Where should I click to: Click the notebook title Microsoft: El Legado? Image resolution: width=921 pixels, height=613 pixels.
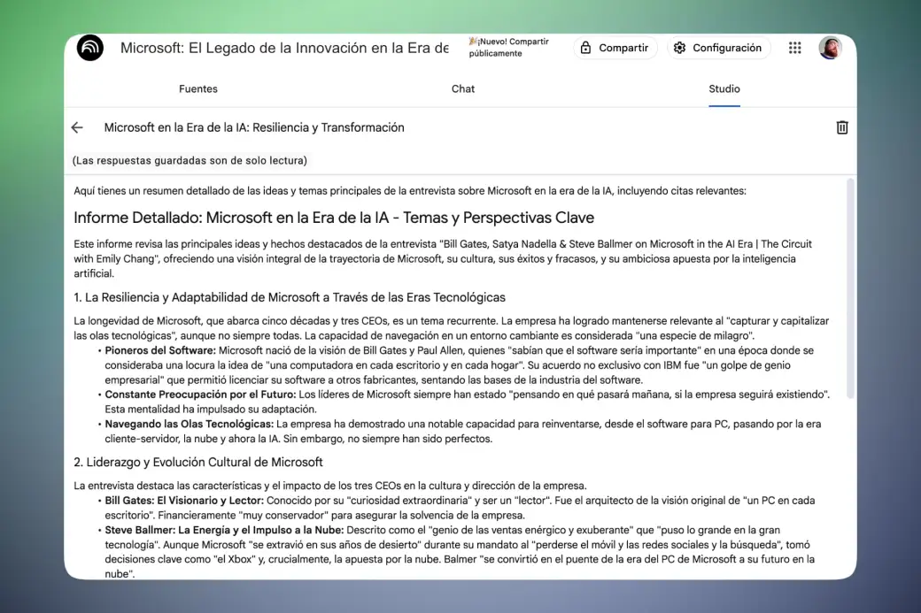285,48
